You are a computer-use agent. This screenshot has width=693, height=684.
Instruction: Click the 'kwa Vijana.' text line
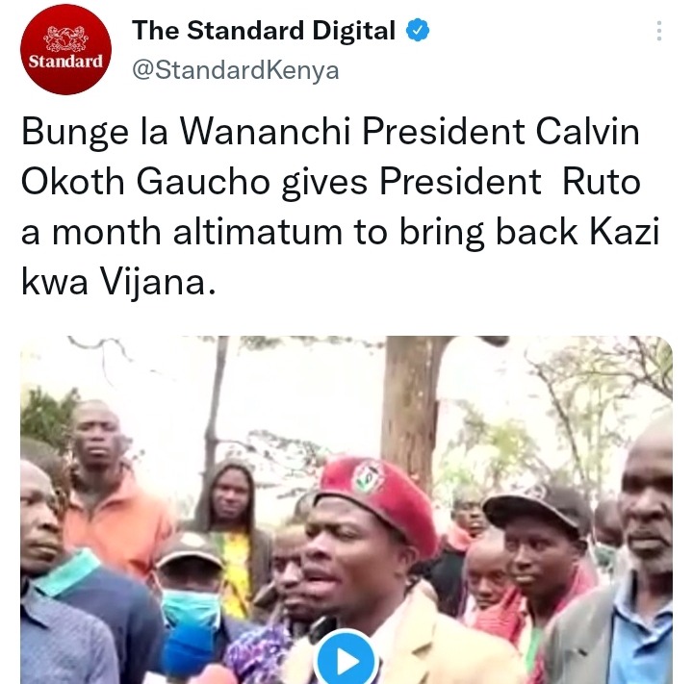(x=118, y=283)
